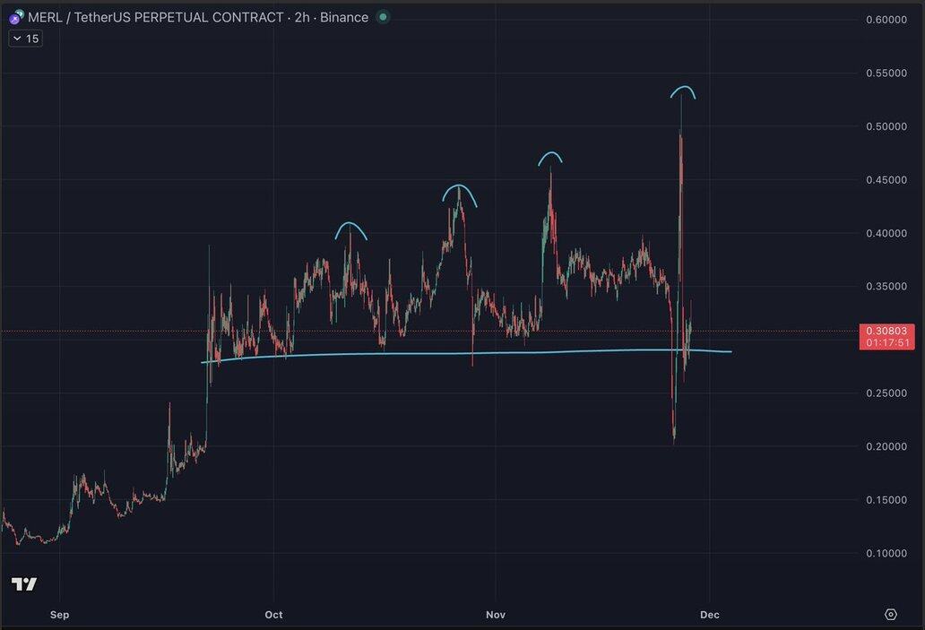
Task: Open chart settings gear icon
Action: tap(890, 614)
